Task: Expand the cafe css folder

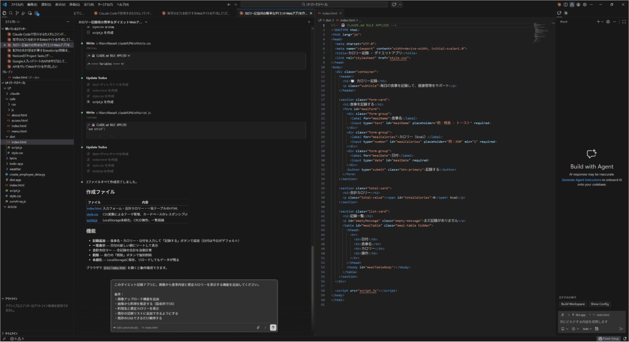Action: 13,104
